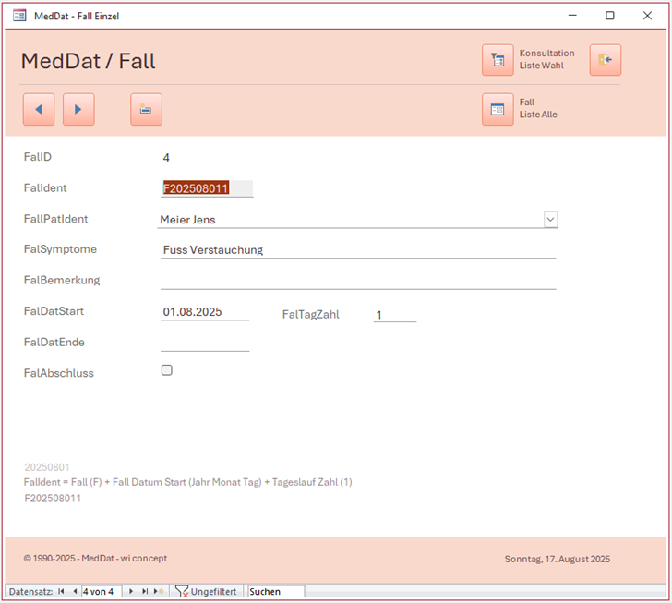Click the Ungefiltert filter toggle
672x603 pixels.
click(x=207, y=591)
